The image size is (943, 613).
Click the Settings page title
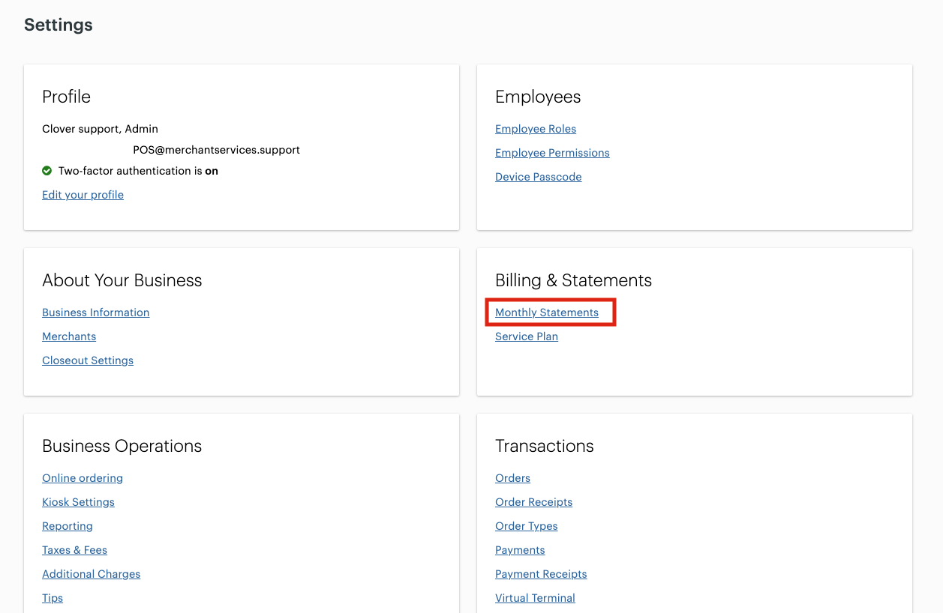(59, 25)
